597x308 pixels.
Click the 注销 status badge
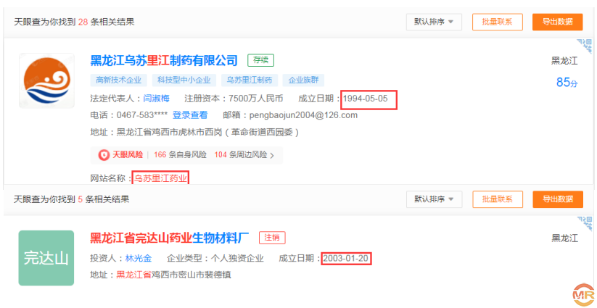click(x=272, y=238)
